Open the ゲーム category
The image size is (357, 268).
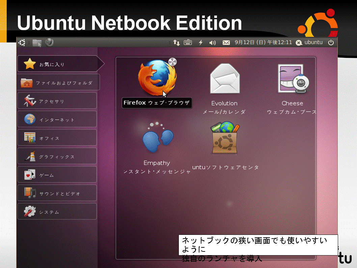point(57,175)
